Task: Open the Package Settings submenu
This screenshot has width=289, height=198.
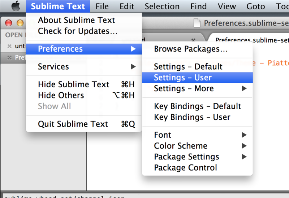Action: click(x=197, y=157)
